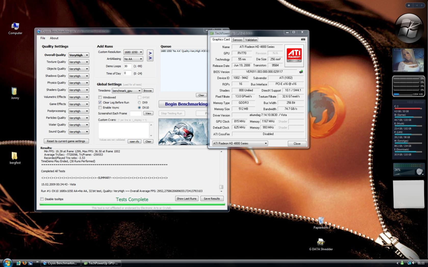Open the Sound Quality dropdown
Viewport: 428px width, 267px height.
tap(79, 132)
